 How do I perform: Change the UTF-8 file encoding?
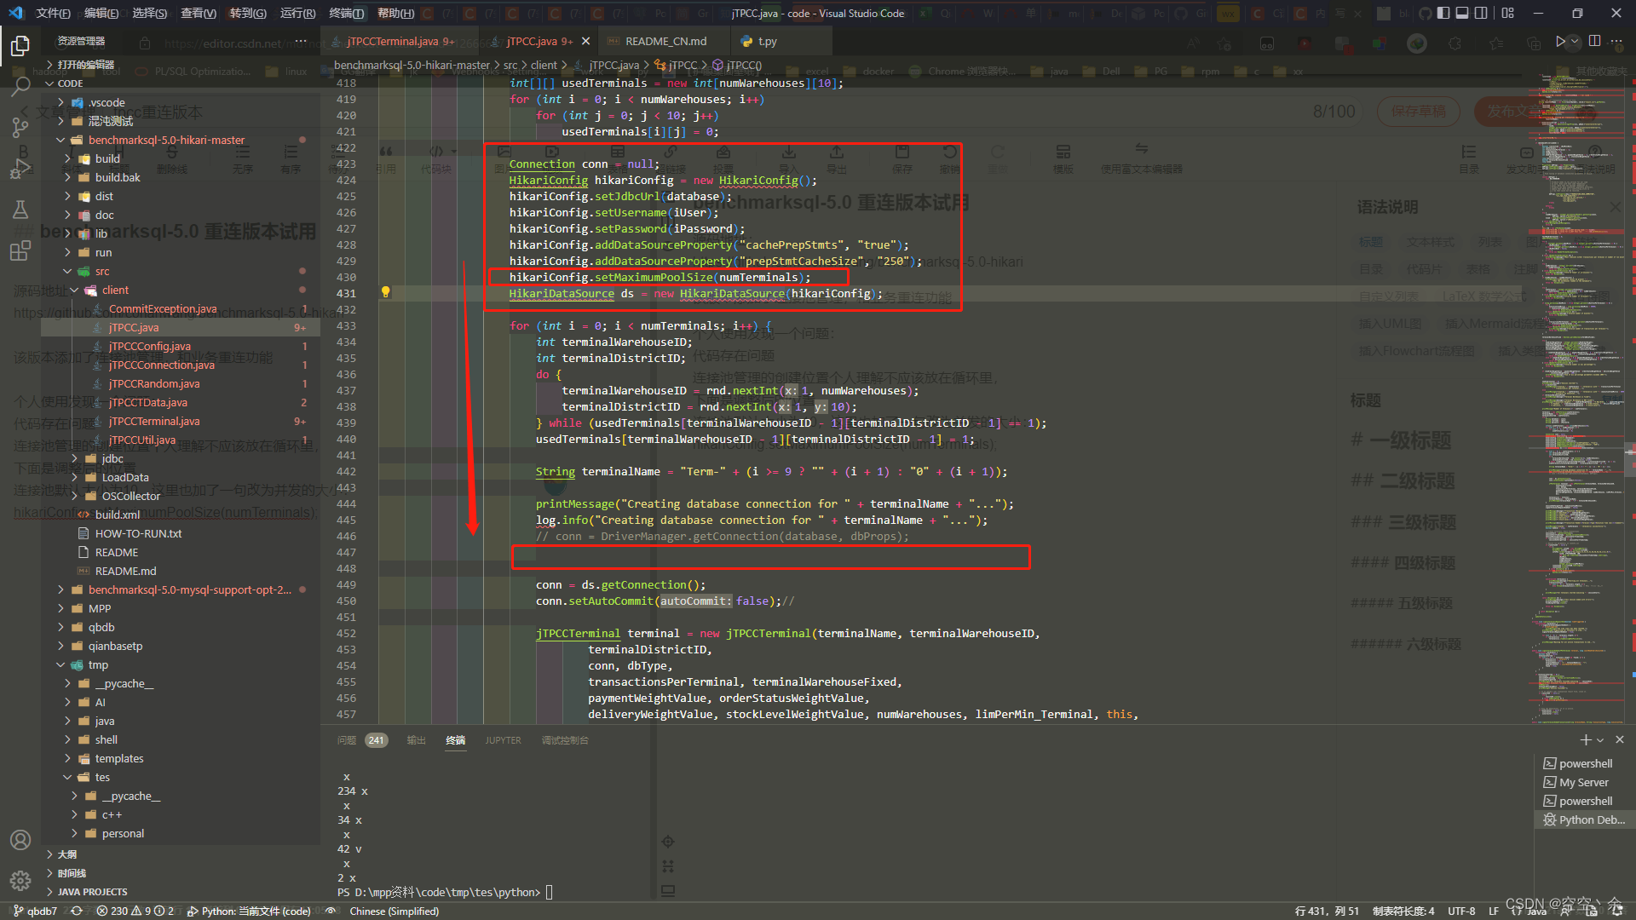(x=1461, y=911)
